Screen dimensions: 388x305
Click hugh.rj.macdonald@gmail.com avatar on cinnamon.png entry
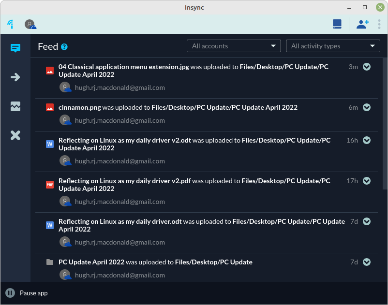[65, 120]
